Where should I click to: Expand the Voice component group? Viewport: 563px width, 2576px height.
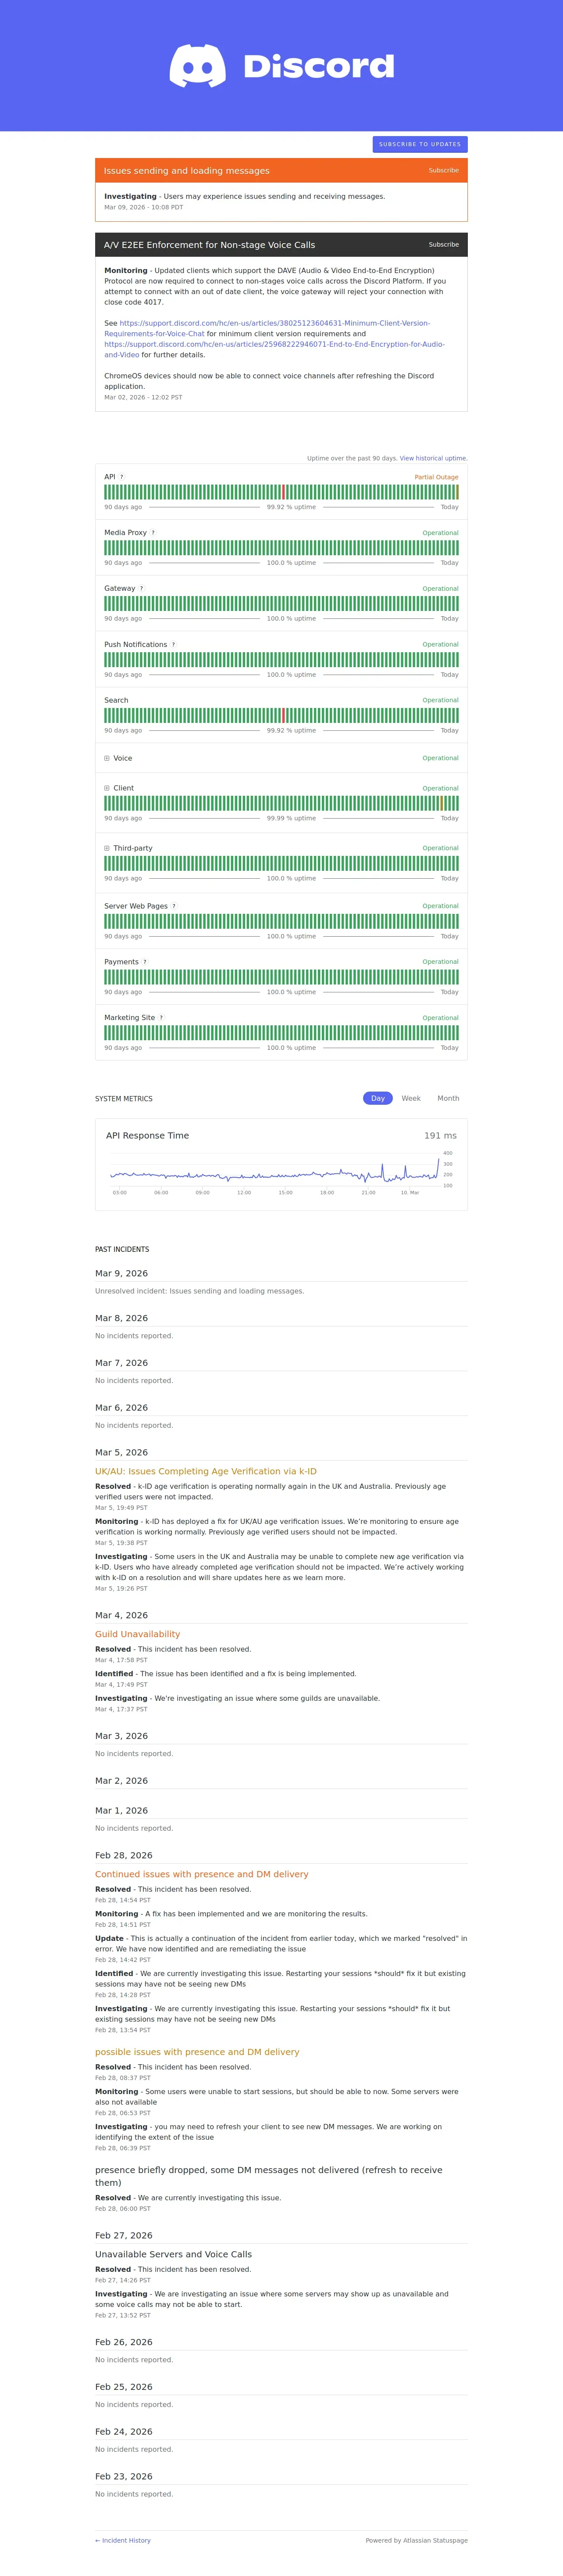pos(107,758)
